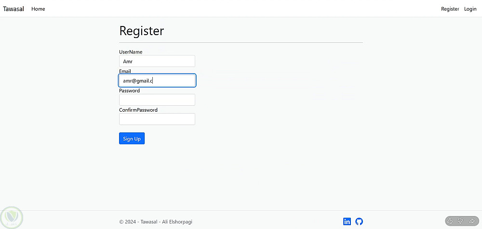The height and width of the screenshot is (229, 482).
Task: Click the thumbs down icon
Action: (460, 221)
